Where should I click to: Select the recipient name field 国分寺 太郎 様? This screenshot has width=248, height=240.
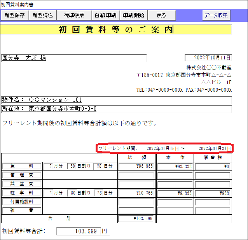(74, 58)
